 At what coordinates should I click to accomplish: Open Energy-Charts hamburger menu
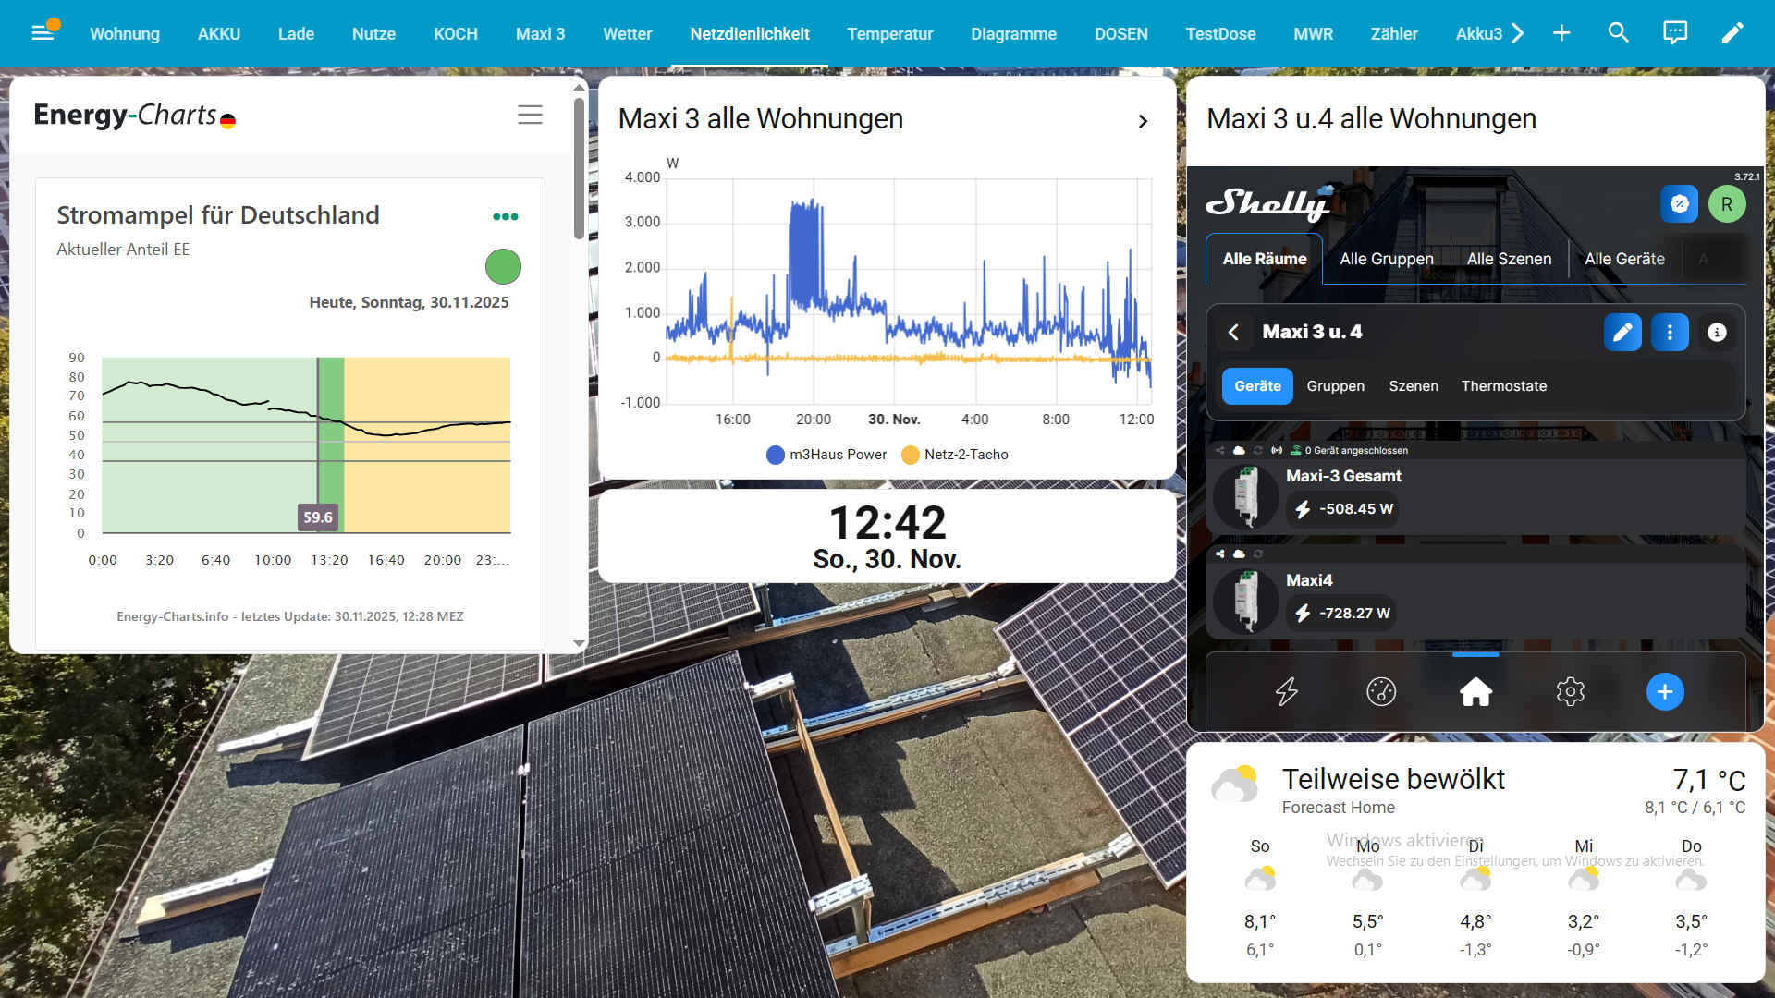530,115
